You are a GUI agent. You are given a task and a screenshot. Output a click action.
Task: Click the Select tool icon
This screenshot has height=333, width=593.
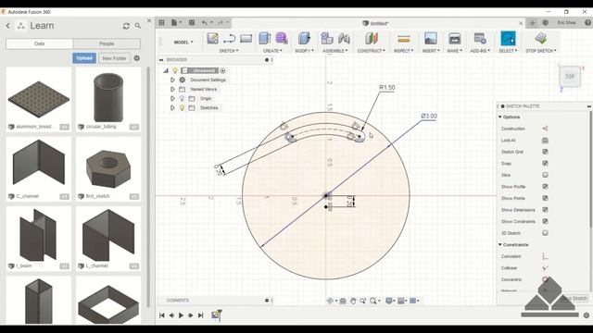pos(508,39)
